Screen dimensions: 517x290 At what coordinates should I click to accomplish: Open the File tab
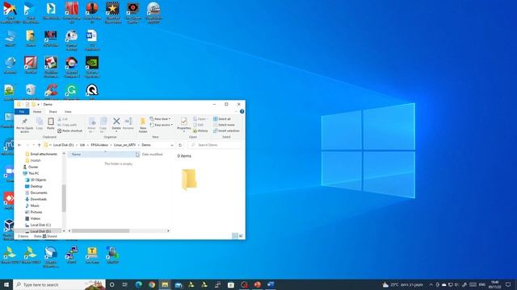tap(22, 112)
